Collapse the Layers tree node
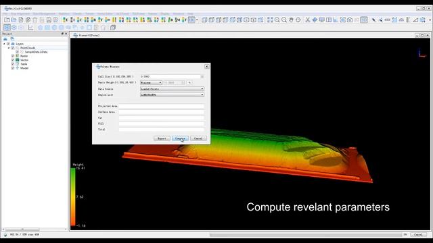433x243 pixels. pos(4,44)
